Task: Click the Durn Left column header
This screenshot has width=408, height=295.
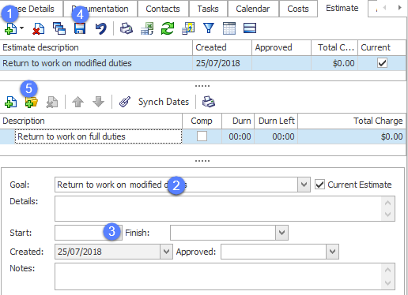Action: 276,121
